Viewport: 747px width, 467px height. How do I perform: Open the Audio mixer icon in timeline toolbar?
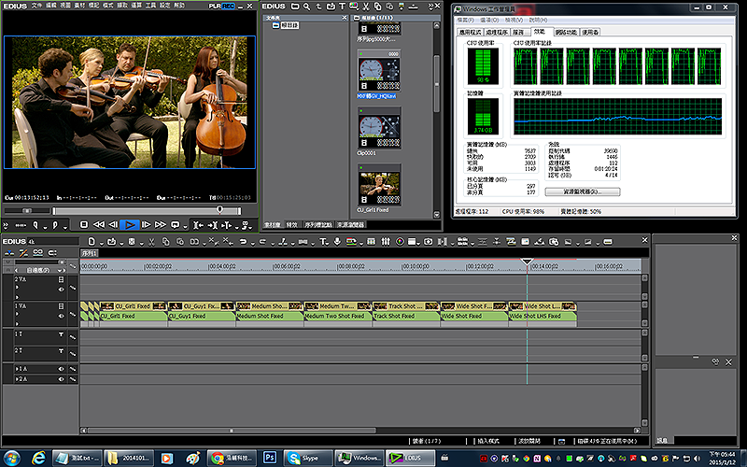(386, 242)
